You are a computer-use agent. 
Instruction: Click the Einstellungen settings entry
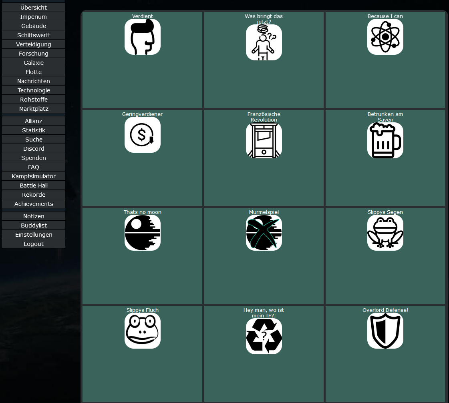[34, 235]
